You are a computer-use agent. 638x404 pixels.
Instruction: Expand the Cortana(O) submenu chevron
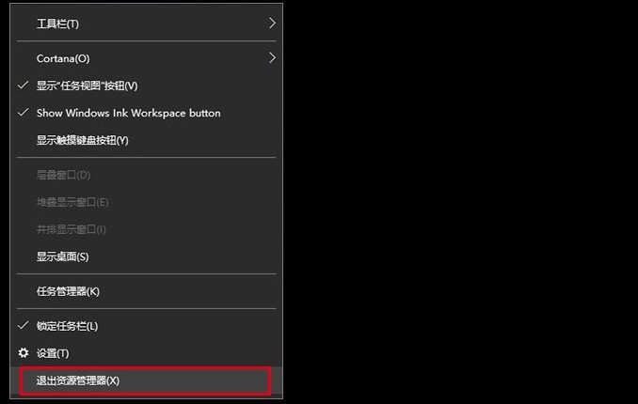coord(272,58)
